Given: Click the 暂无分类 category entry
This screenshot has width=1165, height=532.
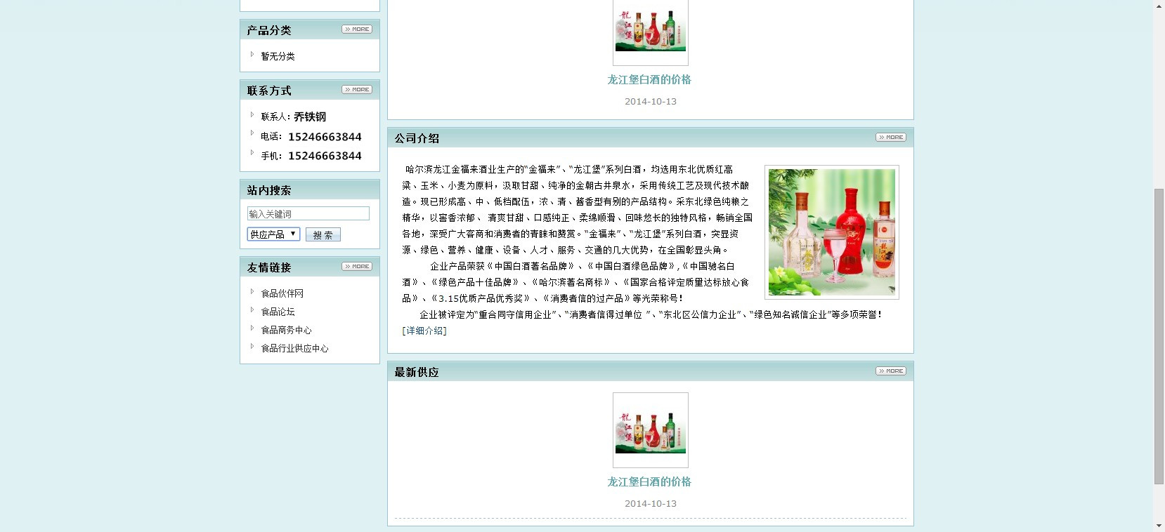Looking at the screenshot, I should pyautogui.click(x=278, y=56).
